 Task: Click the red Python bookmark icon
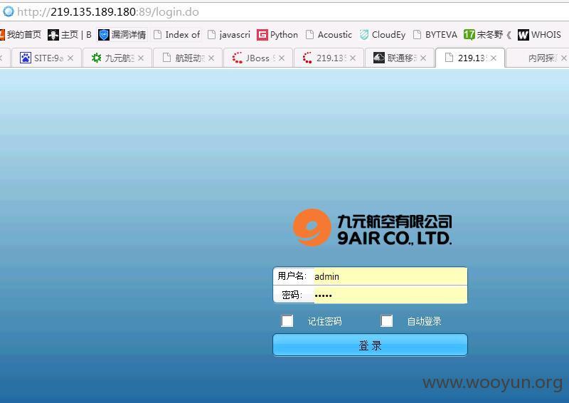point(262,35)
